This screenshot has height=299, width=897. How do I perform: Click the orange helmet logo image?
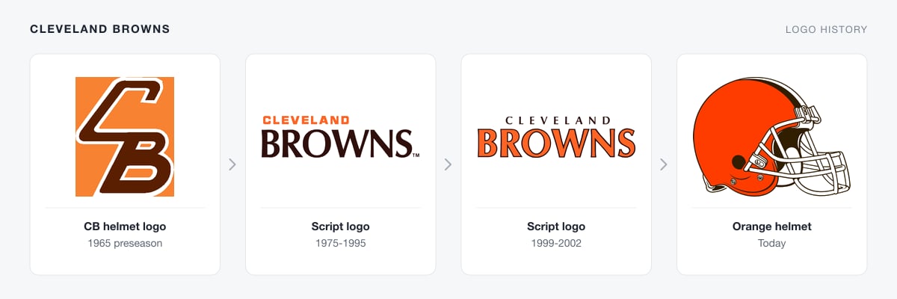click(771, 137)
